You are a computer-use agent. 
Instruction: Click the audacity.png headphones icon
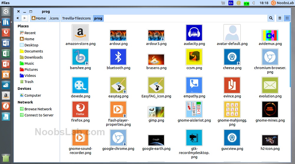194,33
